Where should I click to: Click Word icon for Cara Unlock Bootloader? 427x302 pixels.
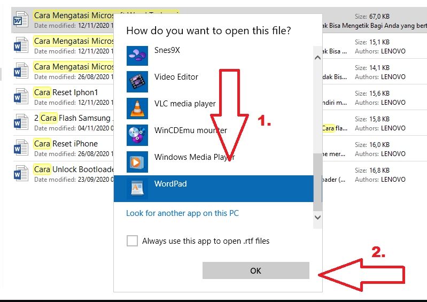pos(21,173)
